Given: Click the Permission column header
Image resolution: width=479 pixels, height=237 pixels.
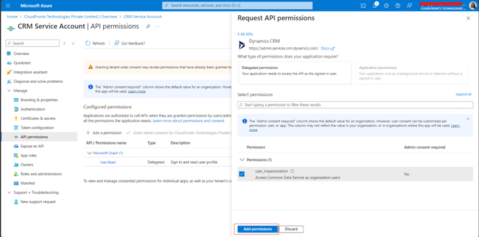Looking at the screenshot, I should (x=255, y=147).
